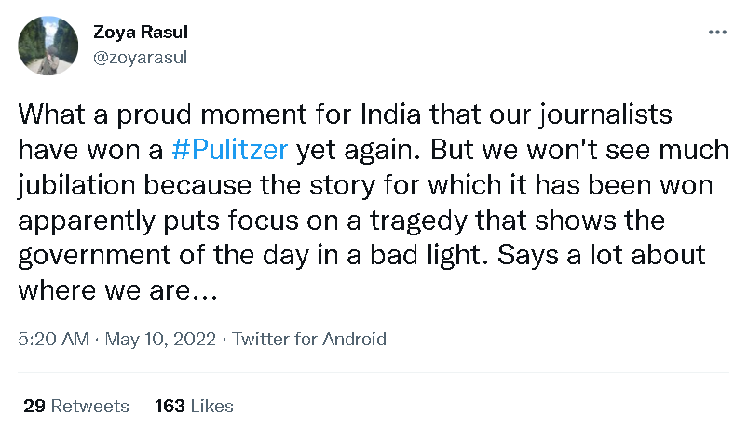Click the number 29 beside Retweets
This screenshot has height=428, width=748.
click(x=34, y=407)
